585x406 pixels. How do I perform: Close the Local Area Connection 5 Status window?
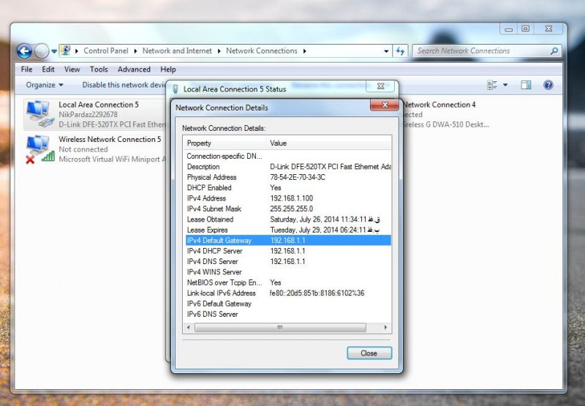(x=380, y=86)
